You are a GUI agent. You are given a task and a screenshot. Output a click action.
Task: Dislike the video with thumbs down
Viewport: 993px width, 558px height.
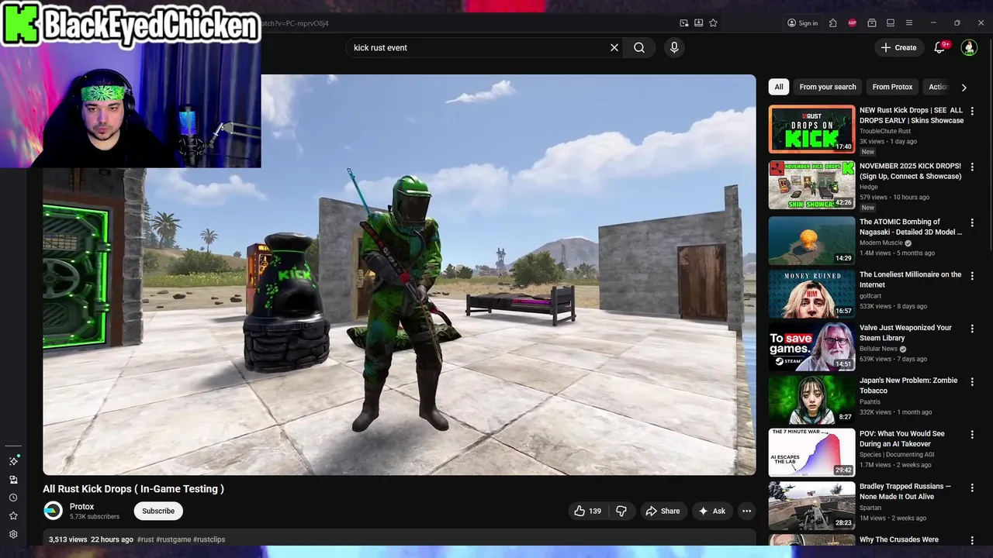(621, 511)
